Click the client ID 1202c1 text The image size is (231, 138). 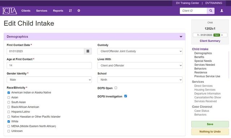click(210, 29)
